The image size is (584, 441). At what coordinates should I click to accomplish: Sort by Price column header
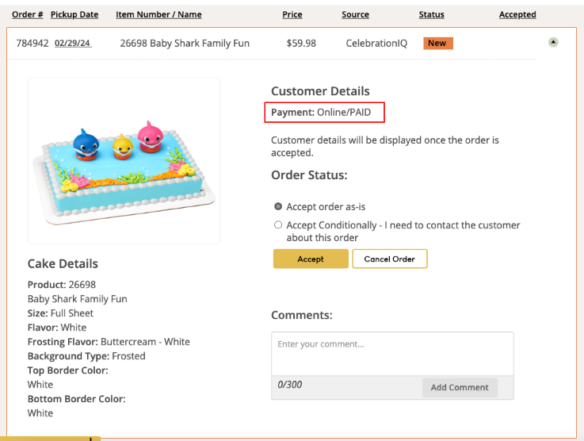[292, 14]
